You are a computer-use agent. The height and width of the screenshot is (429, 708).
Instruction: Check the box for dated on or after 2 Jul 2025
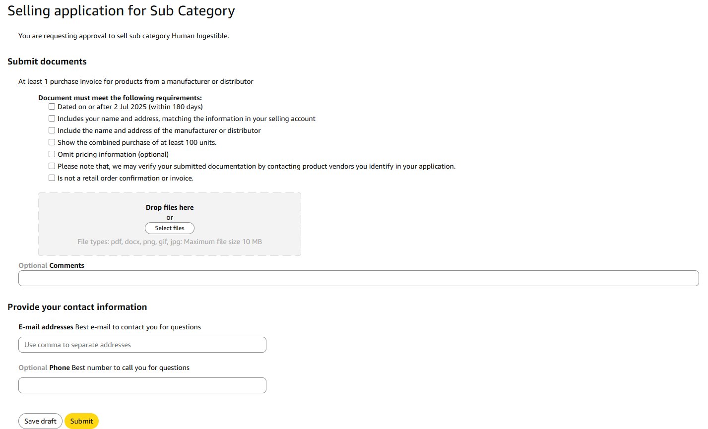(52, 106)
